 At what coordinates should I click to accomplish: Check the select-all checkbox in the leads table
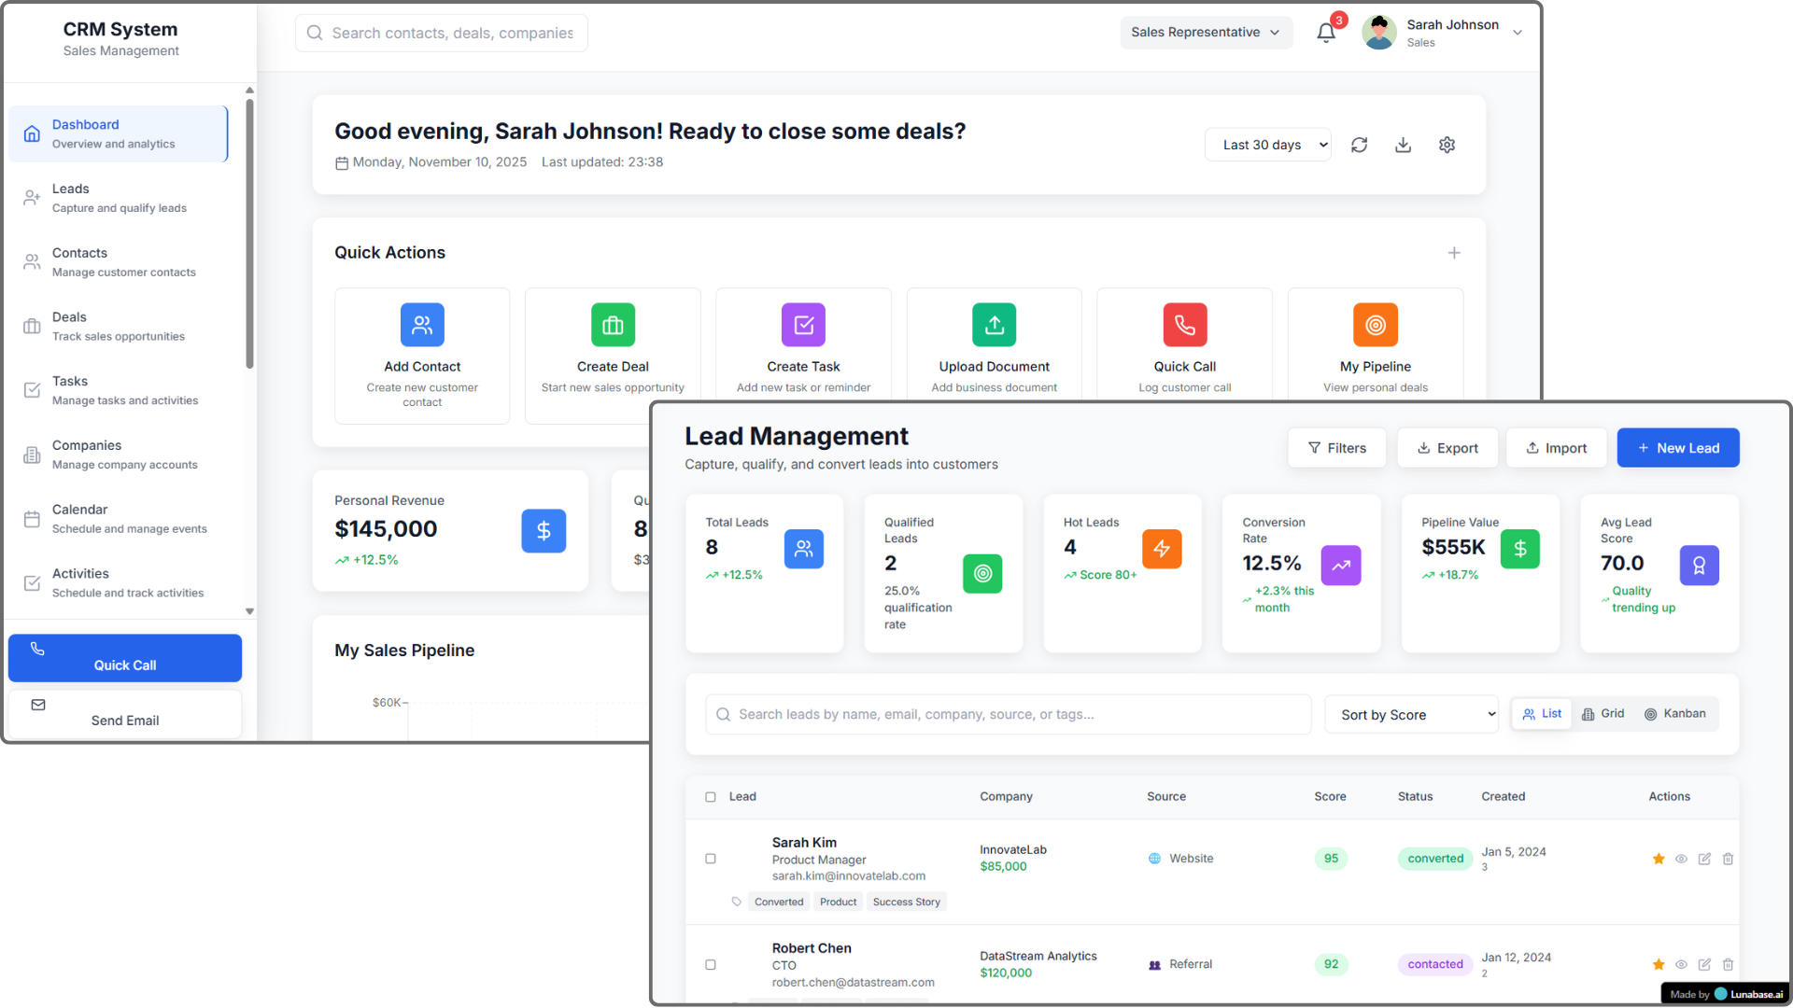pyautogui.click(x=711, y=796)
